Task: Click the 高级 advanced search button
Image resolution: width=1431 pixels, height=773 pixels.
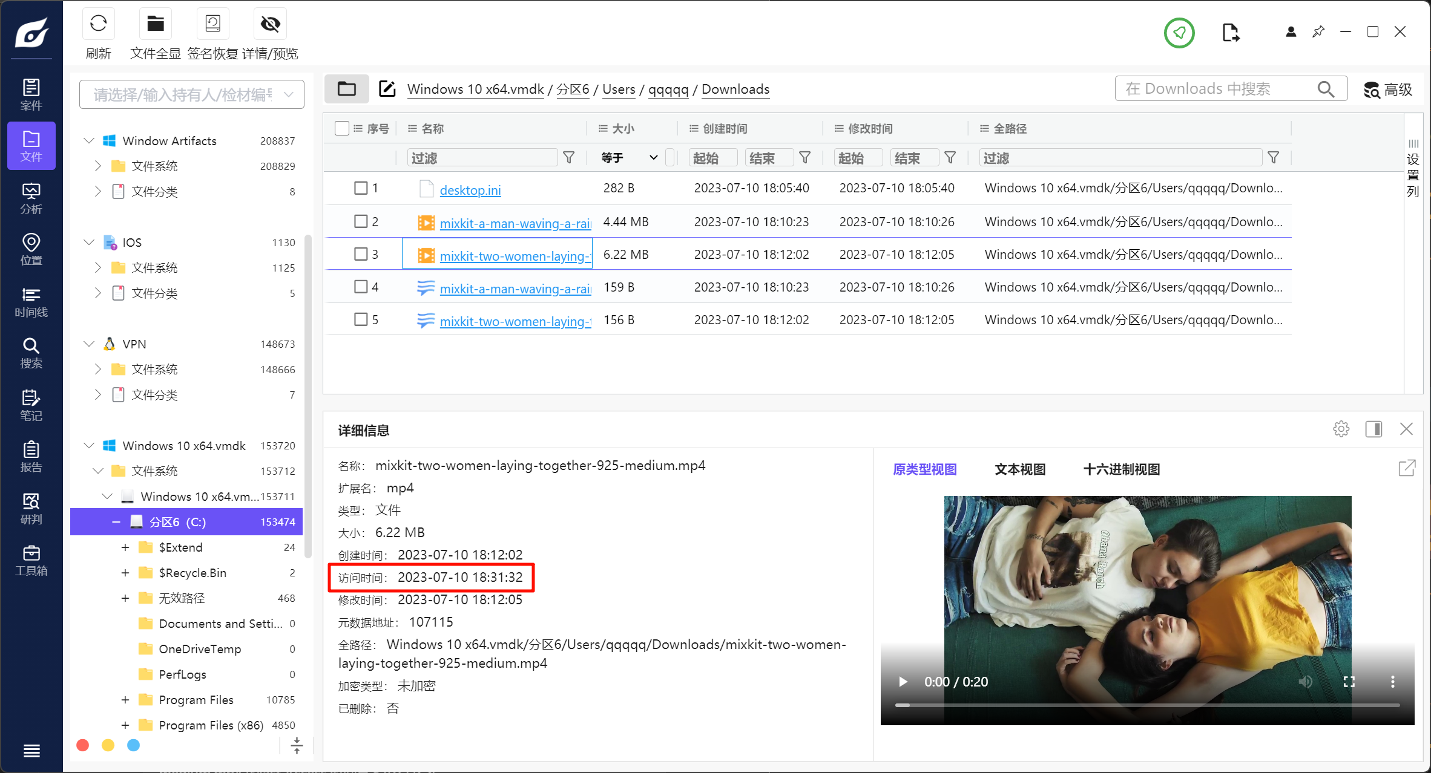Action: (x=1387, y=90)
